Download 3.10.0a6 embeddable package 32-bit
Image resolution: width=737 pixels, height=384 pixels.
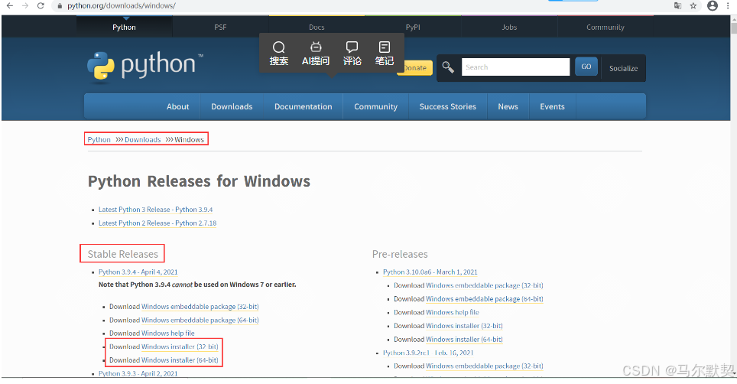pos(485,285)
